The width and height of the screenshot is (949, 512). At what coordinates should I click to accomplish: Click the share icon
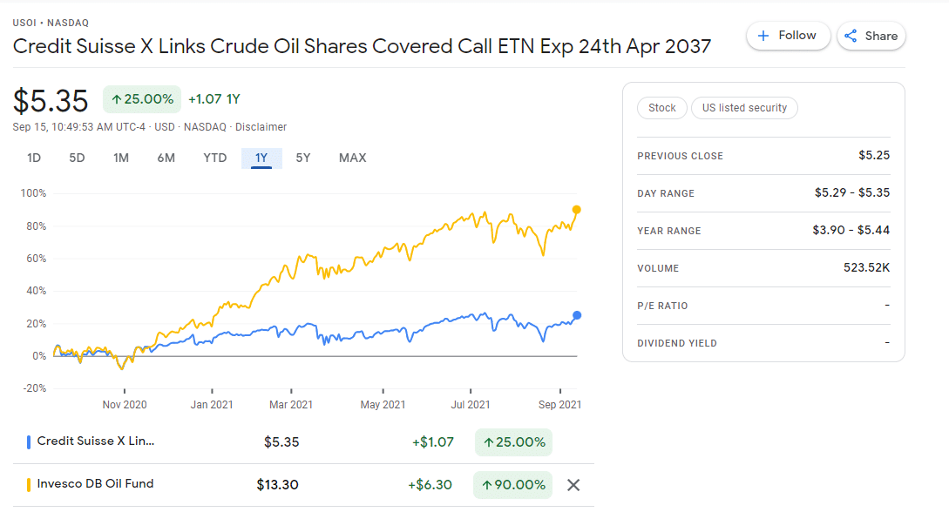pos(851,36)
